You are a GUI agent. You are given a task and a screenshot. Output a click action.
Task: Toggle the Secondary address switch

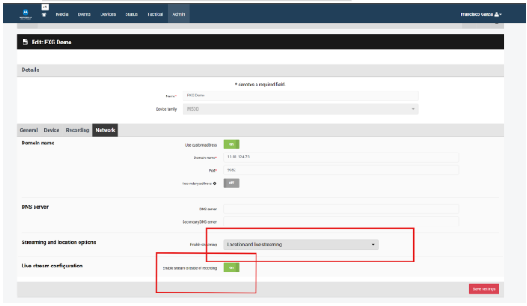pos(231,183)
